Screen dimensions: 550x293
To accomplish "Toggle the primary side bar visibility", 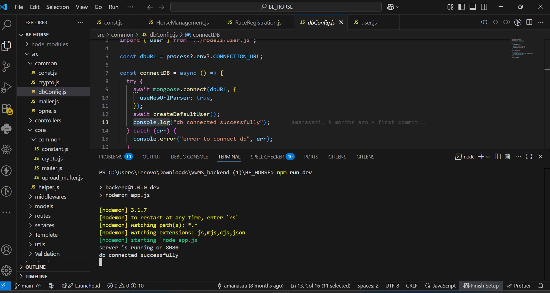I will pyautogui.click(x=461, y=7).
